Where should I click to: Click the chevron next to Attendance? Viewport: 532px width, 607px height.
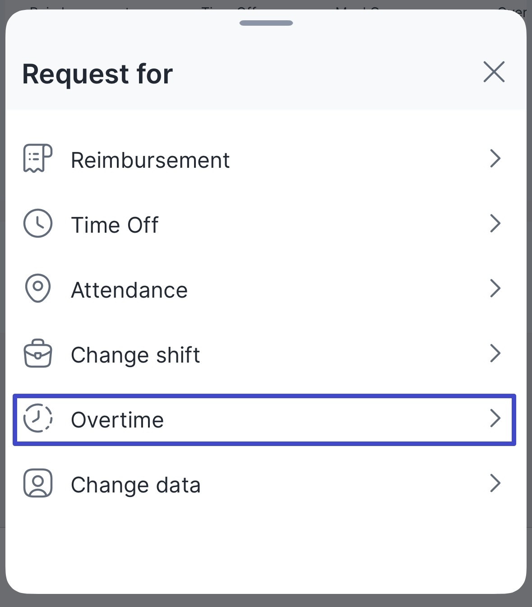pyautogui.click(x=495, y=289)
